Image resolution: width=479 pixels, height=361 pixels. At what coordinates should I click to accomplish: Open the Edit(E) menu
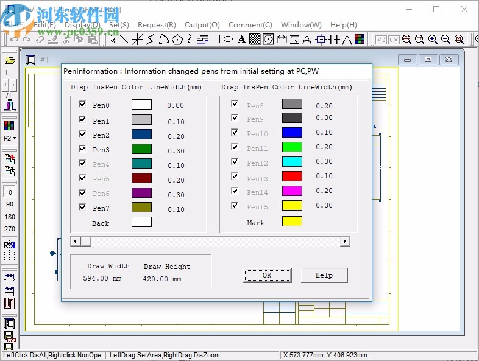tap(44, 25)
